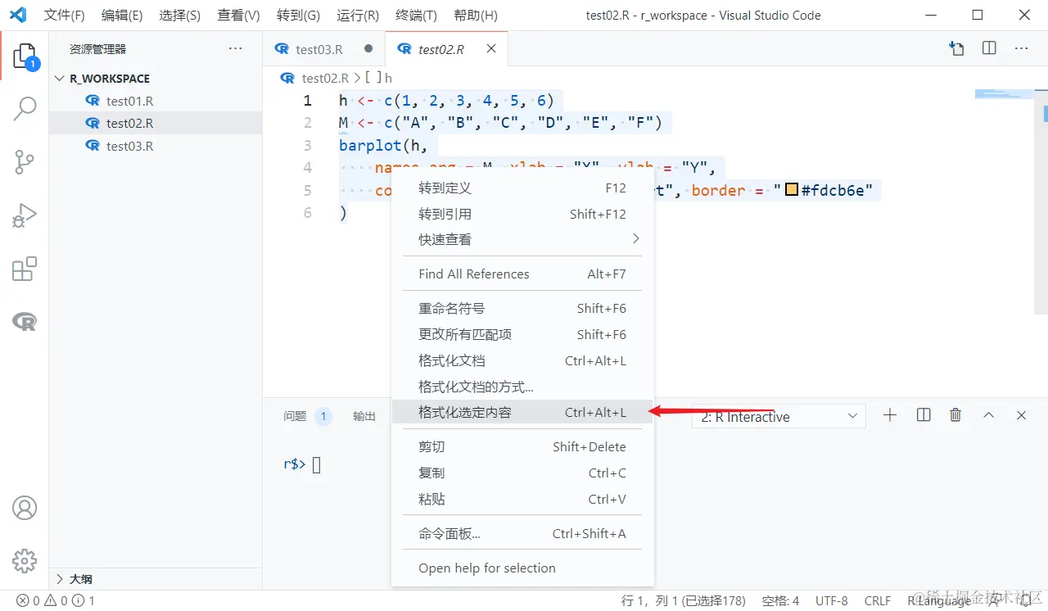Open the 选择(S) menu
Screen dimensions: 1048x611
[180, 15]
